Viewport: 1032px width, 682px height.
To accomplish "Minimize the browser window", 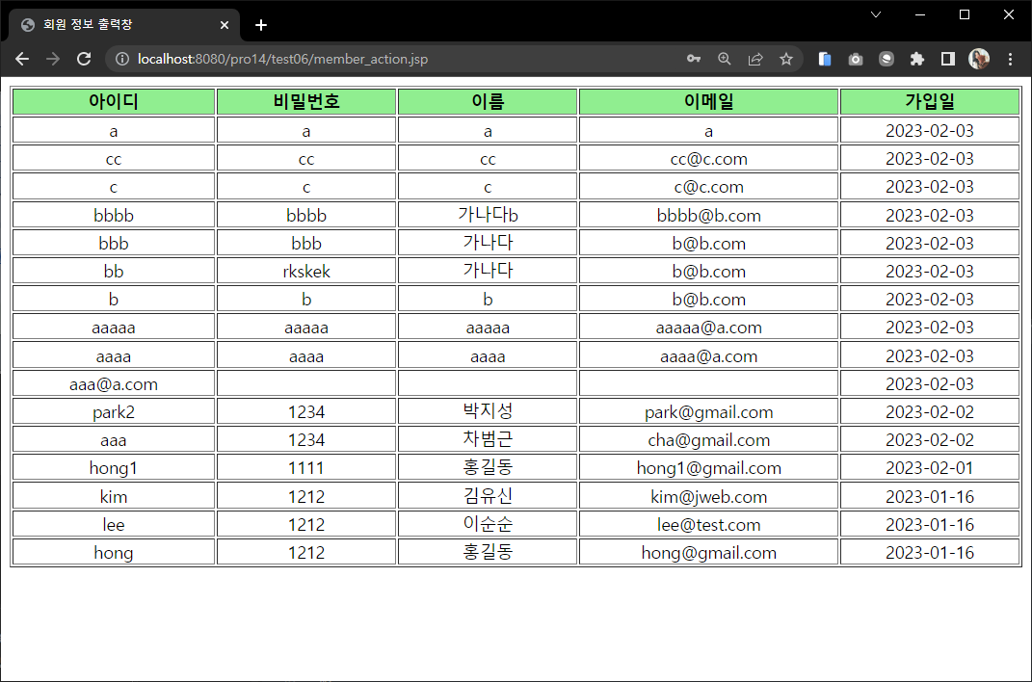I will [920, 14].
